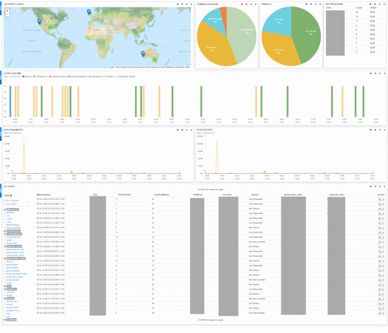Click the green slice of the Firewalls pie
This screenshot has height=333, width=388.
click(304, 39)
